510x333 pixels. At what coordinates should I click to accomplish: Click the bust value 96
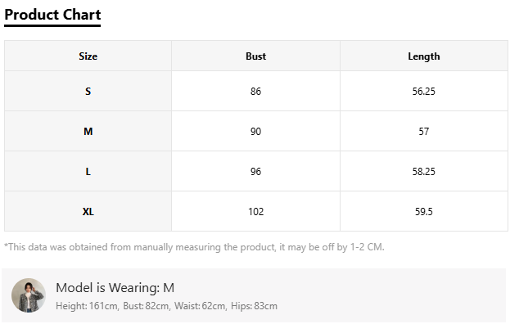coord(255,171)
